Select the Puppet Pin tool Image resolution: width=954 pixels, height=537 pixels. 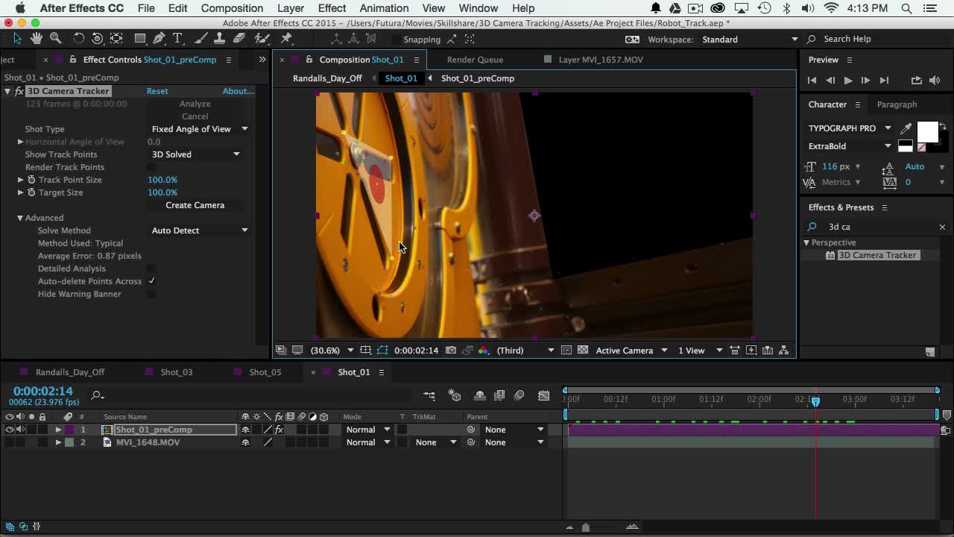(x=287, y=39)
